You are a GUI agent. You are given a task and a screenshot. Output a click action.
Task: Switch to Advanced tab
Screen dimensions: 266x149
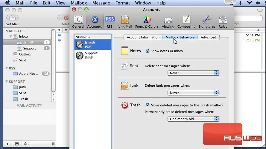[x=208, y=37]
